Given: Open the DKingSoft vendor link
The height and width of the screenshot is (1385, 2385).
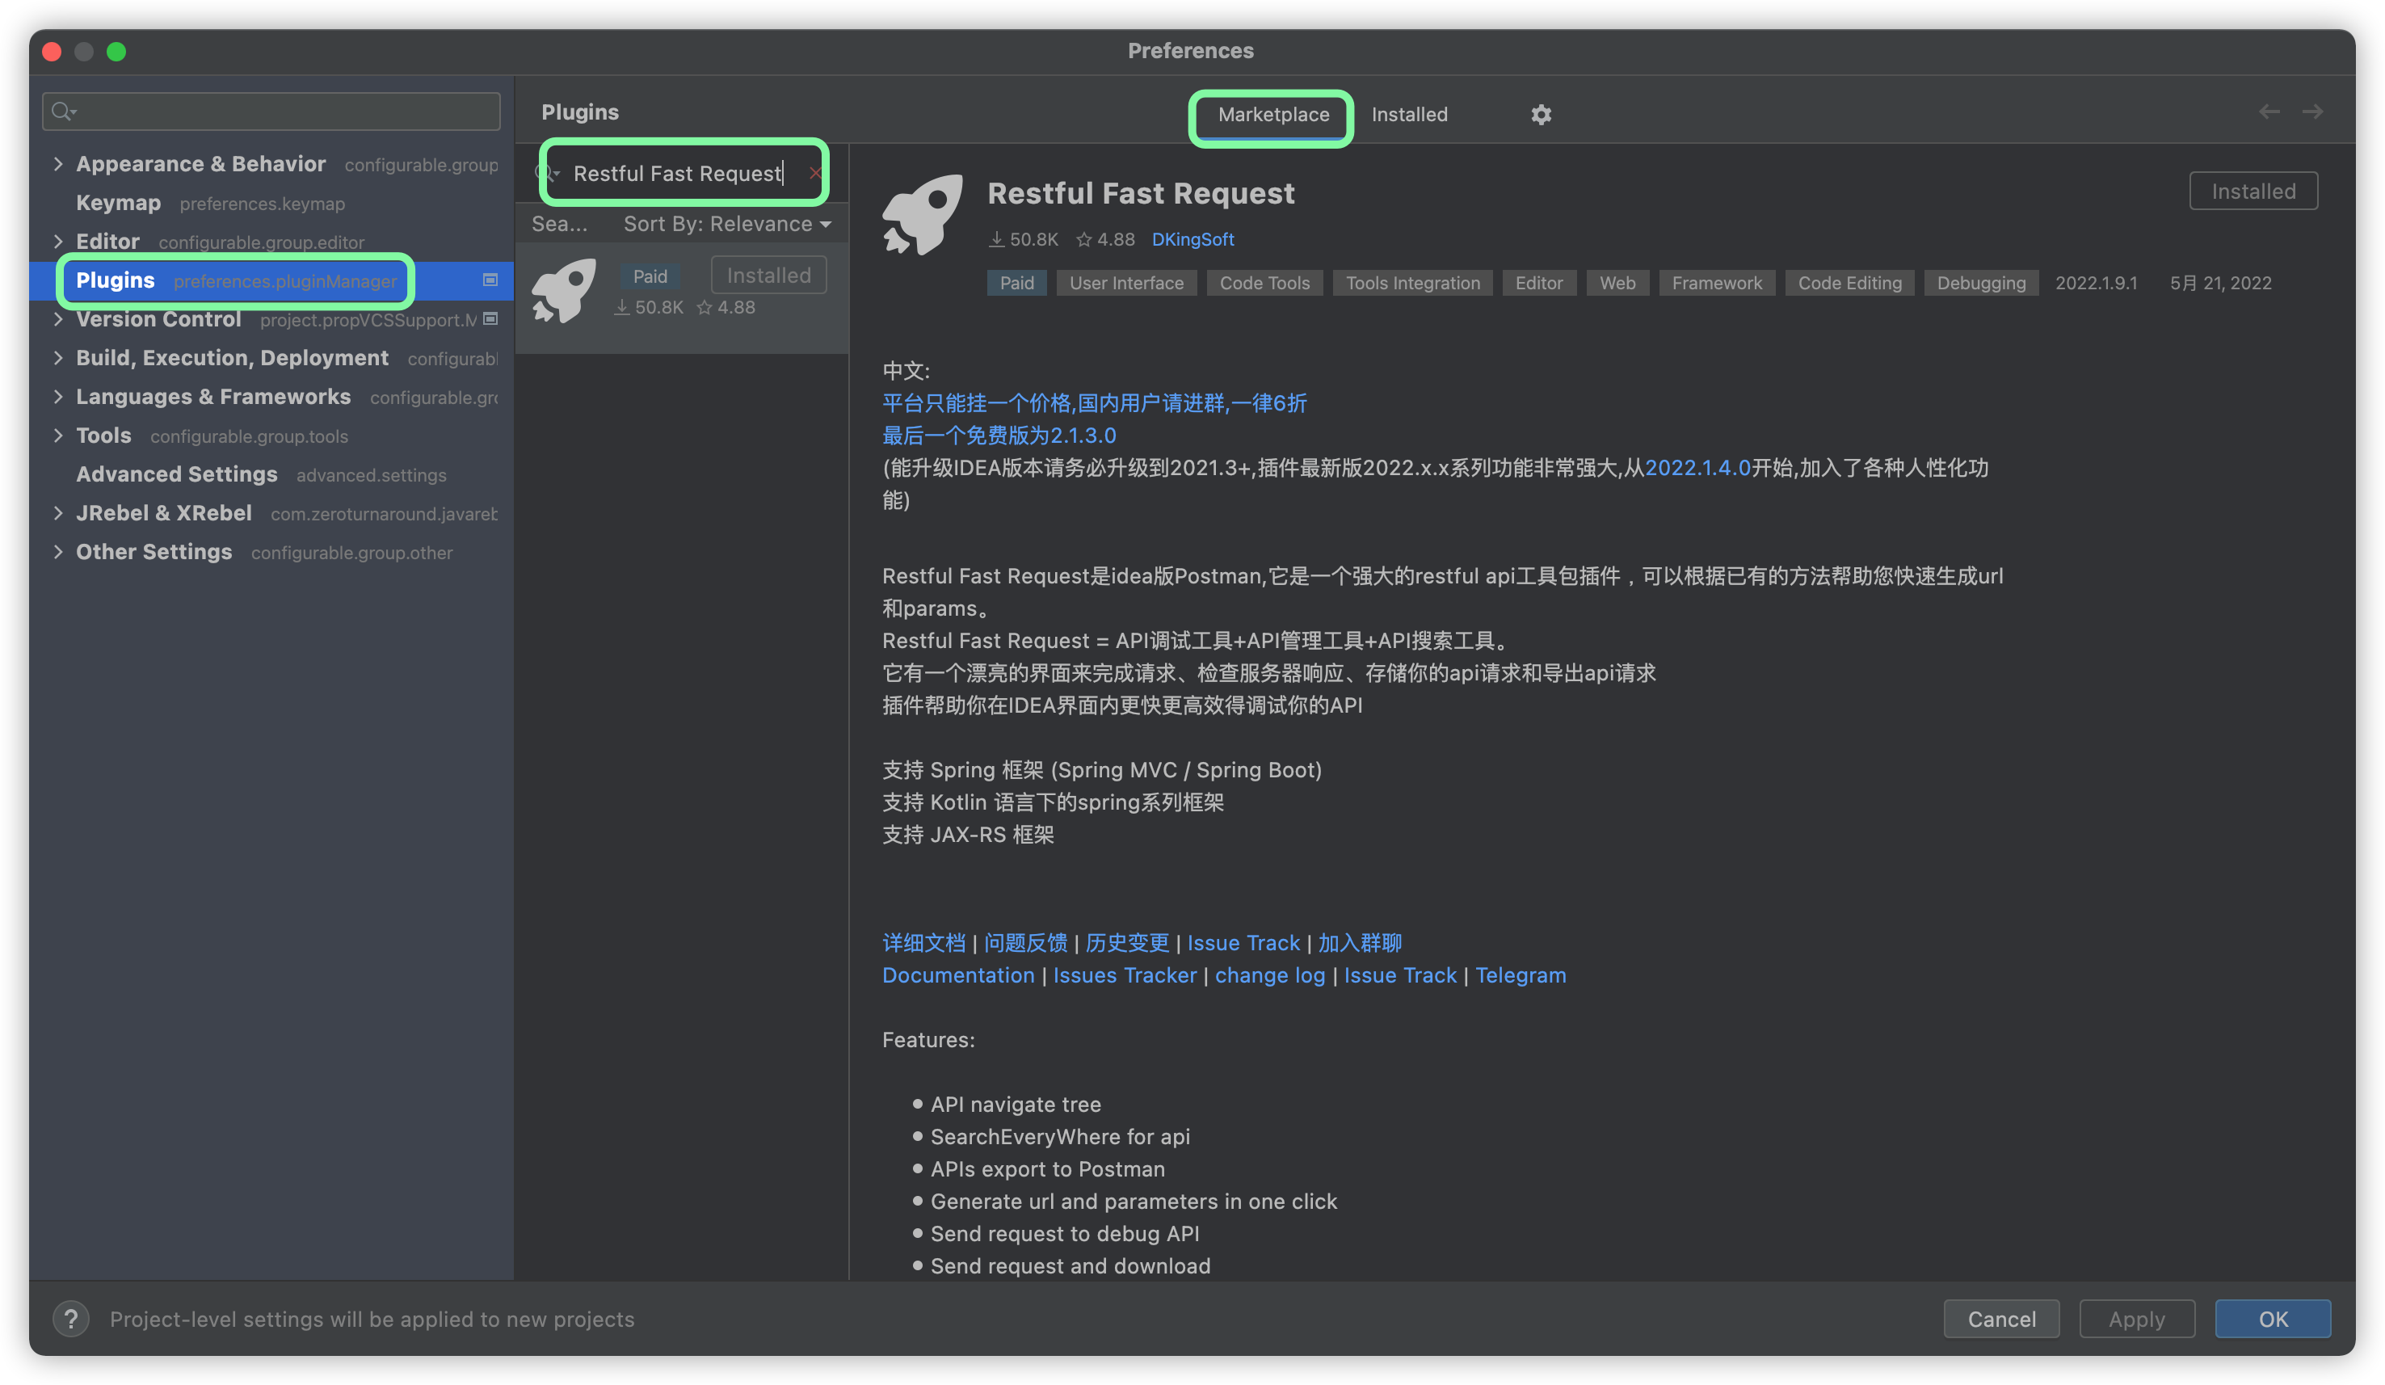Looking at the screenshot, I should 1192,238.
